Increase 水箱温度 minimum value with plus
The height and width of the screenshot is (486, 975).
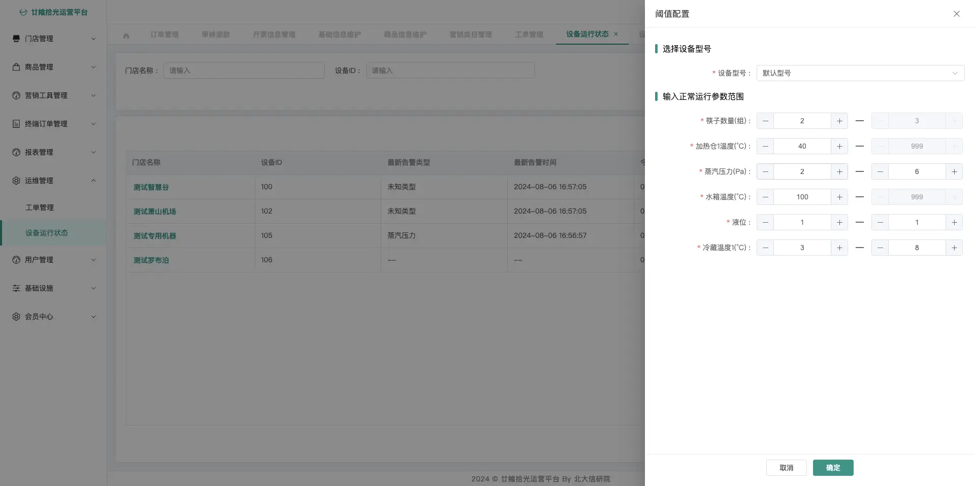839,197
